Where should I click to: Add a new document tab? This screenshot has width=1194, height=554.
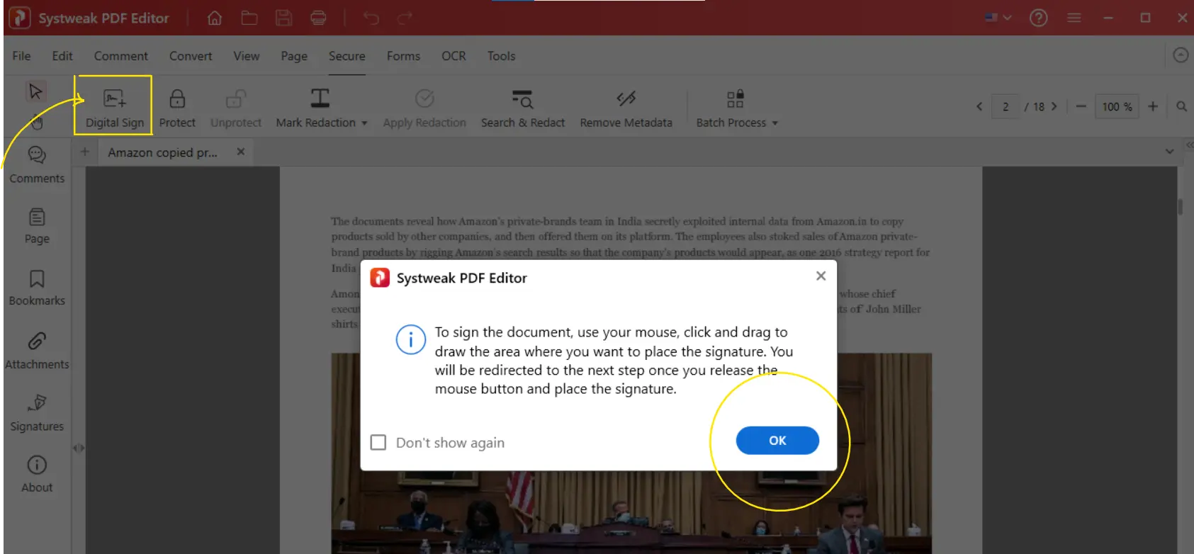coord(85,152)
